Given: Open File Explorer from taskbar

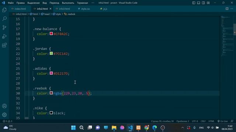Looking at the screenshot, I should [x=114, y=128].
